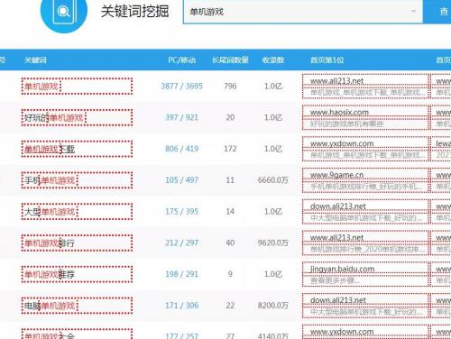Click the 171 / 306 index value
The height and width of the screenshot is (339, 451).
[x=181, y=306]
